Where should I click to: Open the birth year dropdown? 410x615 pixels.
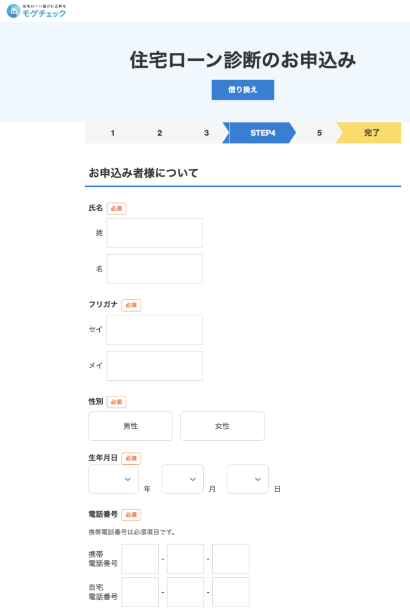pos(114,479)
